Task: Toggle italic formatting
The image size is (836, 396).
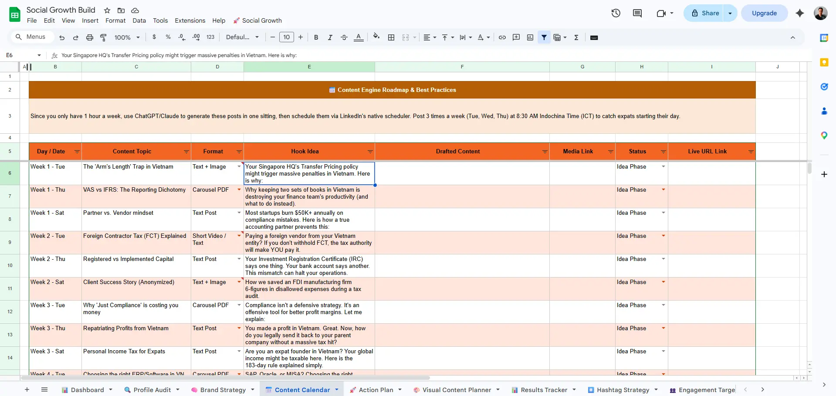Action: pyautogui.click(x=330, y=37)
